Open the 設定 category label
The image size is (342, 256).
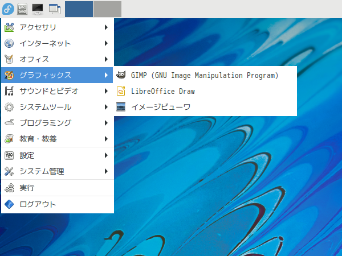point(27,155)
